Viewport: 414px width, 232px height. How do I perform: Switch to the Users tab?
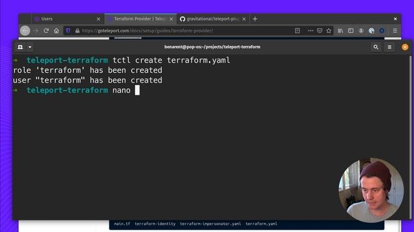click(68, 19)
